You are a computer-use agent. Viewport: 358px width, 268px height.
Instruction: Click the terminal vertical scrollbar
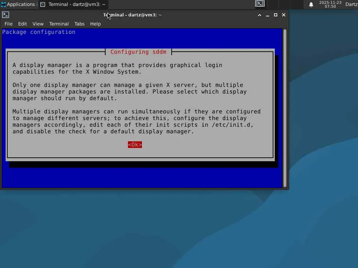285,108
